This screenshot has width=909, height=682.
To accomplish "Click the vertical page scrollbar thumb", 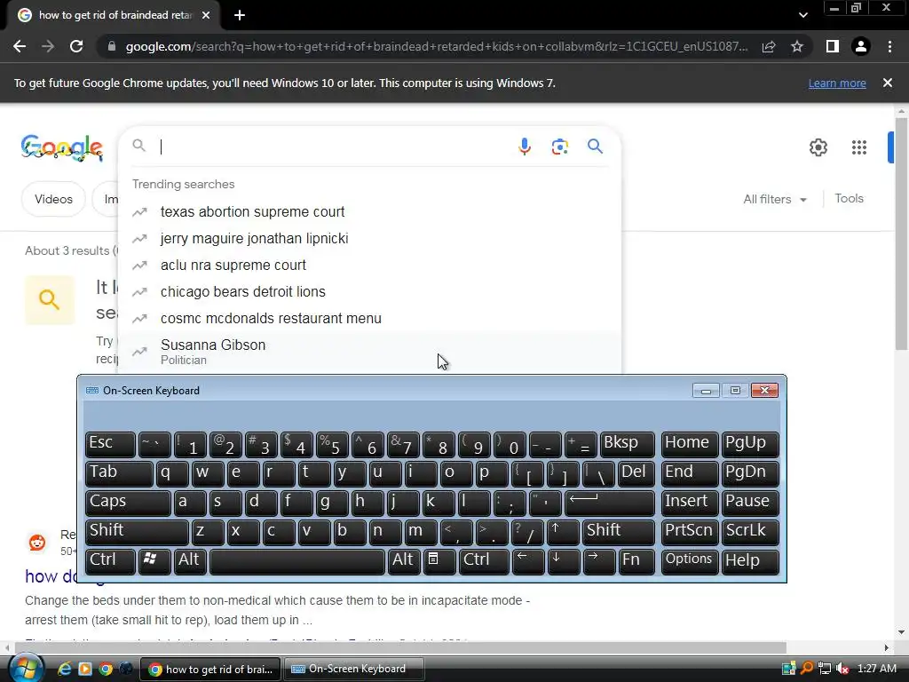I will [x=901, y=234].
